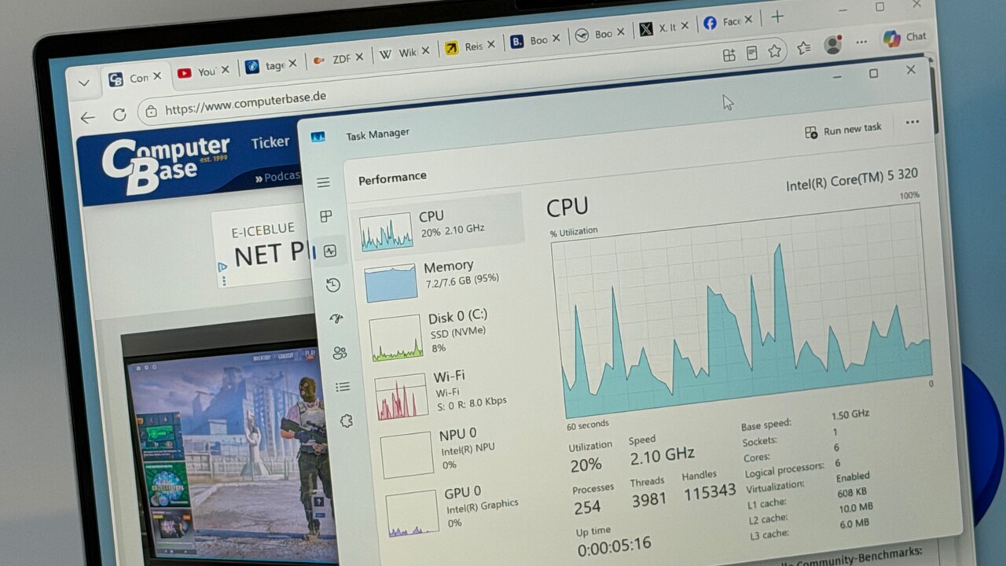Switch to the ComputerBase browser tab
Image resolution: width=1006 pixels, height=566 pixels.
click(135, 78)
